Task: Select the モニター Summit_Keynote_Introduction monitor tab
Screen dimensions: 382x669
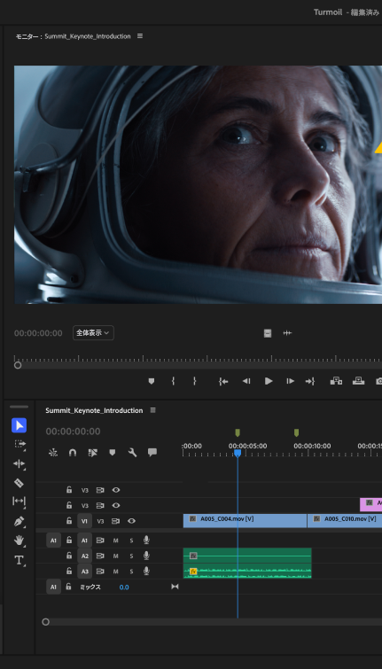Action: [x=73, y=36]
